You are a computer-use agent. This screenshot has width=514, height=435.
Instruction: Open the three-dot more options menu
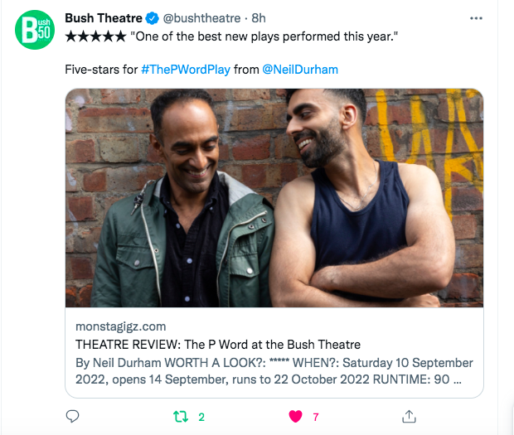(x=476, y=17)
